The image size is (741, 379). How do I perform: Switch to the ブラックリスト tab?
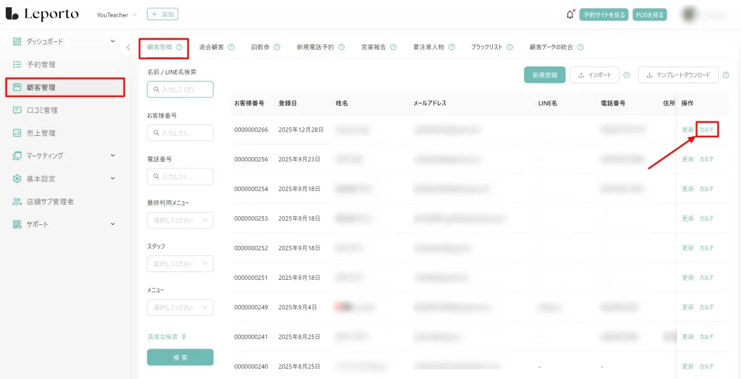tap(491, 47)
